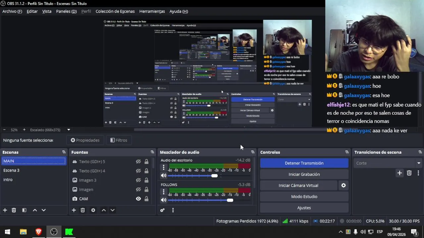The height and width of the screenshot is (238, 424).
Task: Mute Audio del escritorio speaker icon
Action: click(x=164, y=176)
